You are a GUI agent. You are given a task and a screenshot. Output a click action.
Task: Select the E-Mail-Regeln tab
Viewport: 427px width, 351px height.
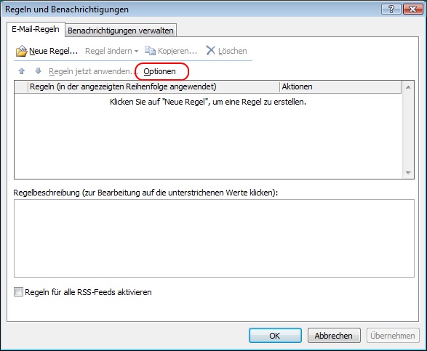click(x=36, y=29)
